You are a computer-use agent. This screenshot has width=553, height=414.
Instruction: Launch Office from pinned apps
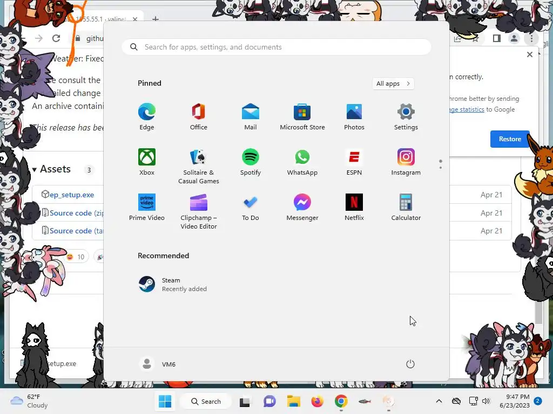(199, 117)
